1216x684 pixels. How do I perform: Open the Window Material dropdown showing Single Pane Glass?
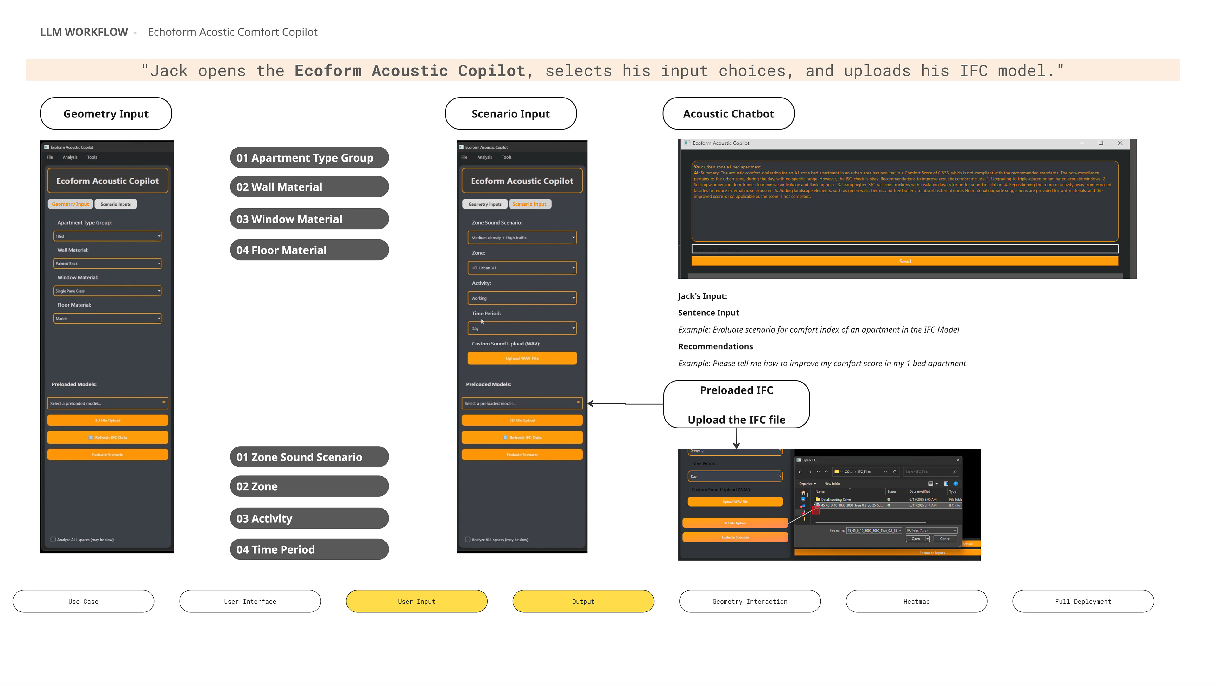108,291
